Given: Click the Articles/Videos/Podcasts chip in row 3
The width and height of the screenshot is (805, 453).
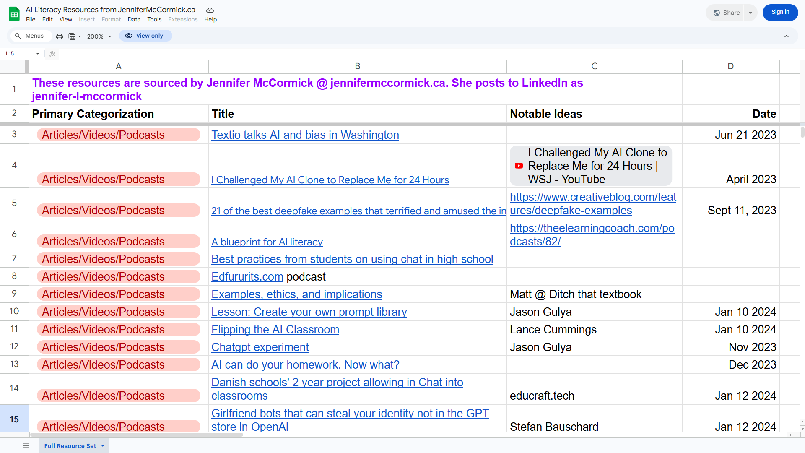Looking at the screenshot, I should tap(119, 135).
